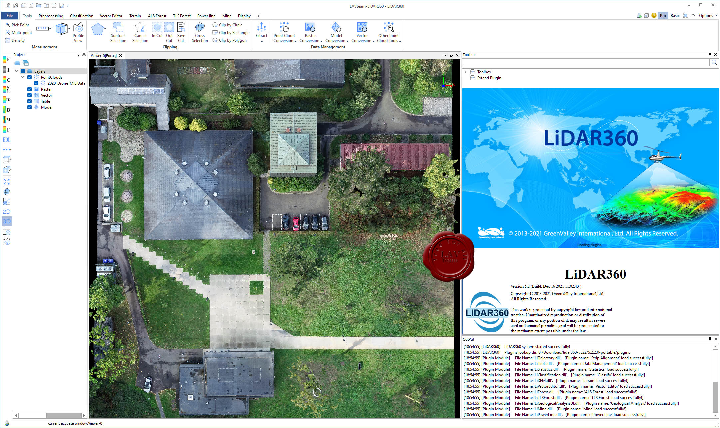Click the Toolbox search icon

714,62
